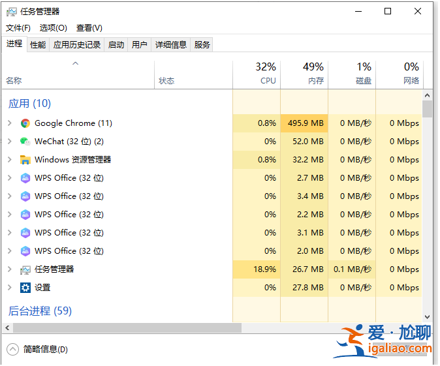This screenshot has width=440, height=366.
Task: Sort processes by the 磁盘 column header
Action: 352,75
